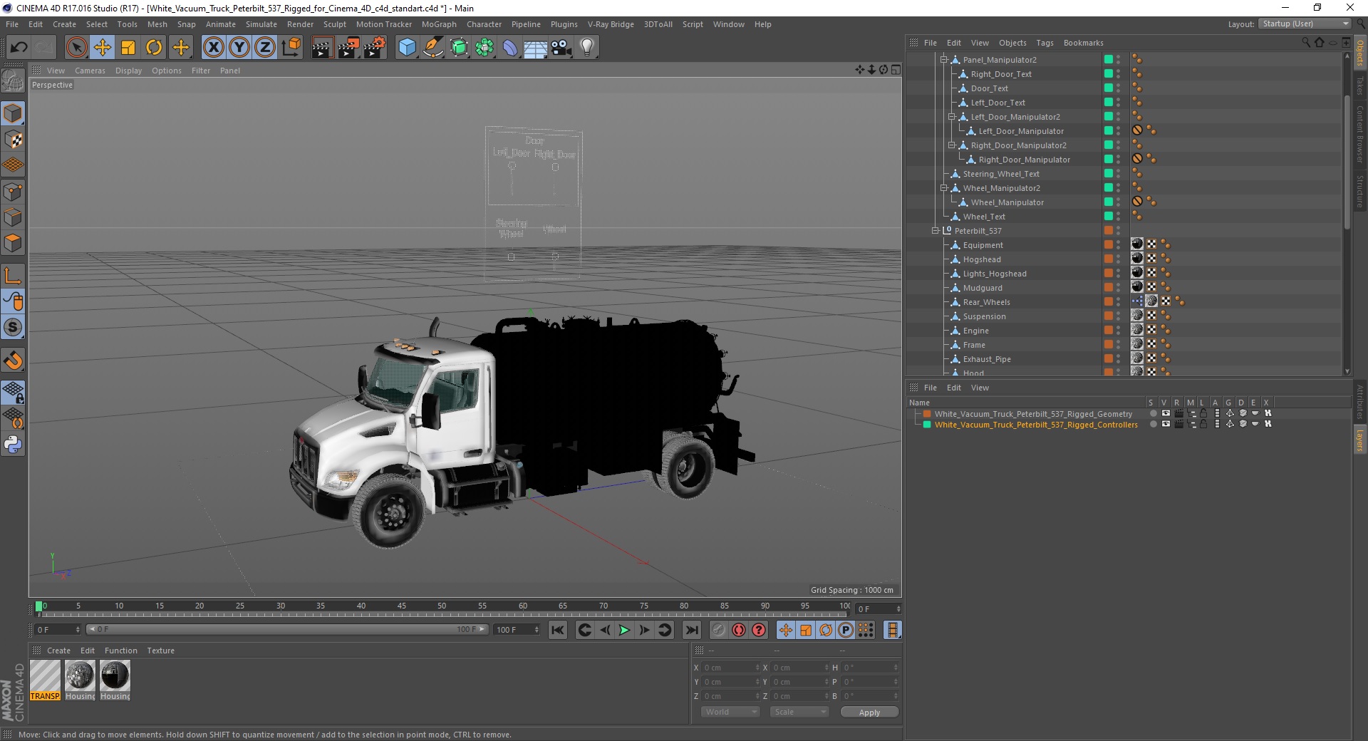Screen dimensions: 1368x741
Task: Select the Live Selection tool
Action: click(76, 48)
